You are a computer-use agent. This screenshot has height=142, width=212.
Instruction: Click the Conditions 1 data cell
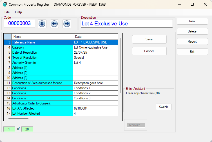click(x=95, y=88)
